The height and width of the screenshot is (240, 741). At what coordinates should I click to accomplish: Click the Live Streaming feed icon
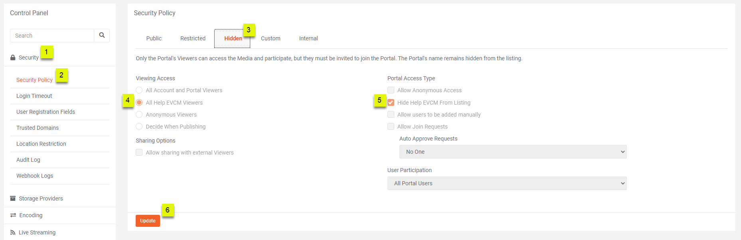[x=13, y=232]
